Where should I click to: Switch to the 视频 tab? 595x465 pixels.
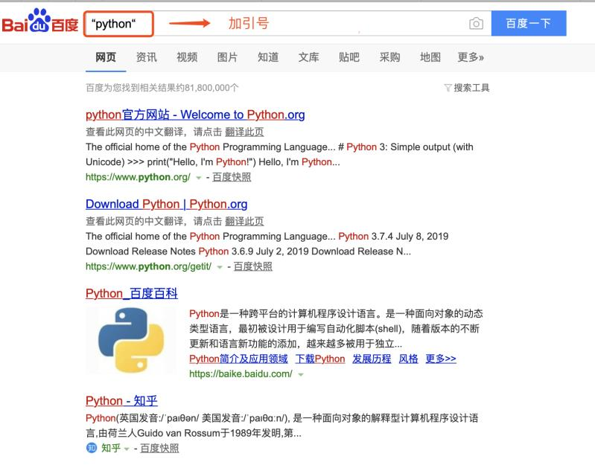[187, 57]
